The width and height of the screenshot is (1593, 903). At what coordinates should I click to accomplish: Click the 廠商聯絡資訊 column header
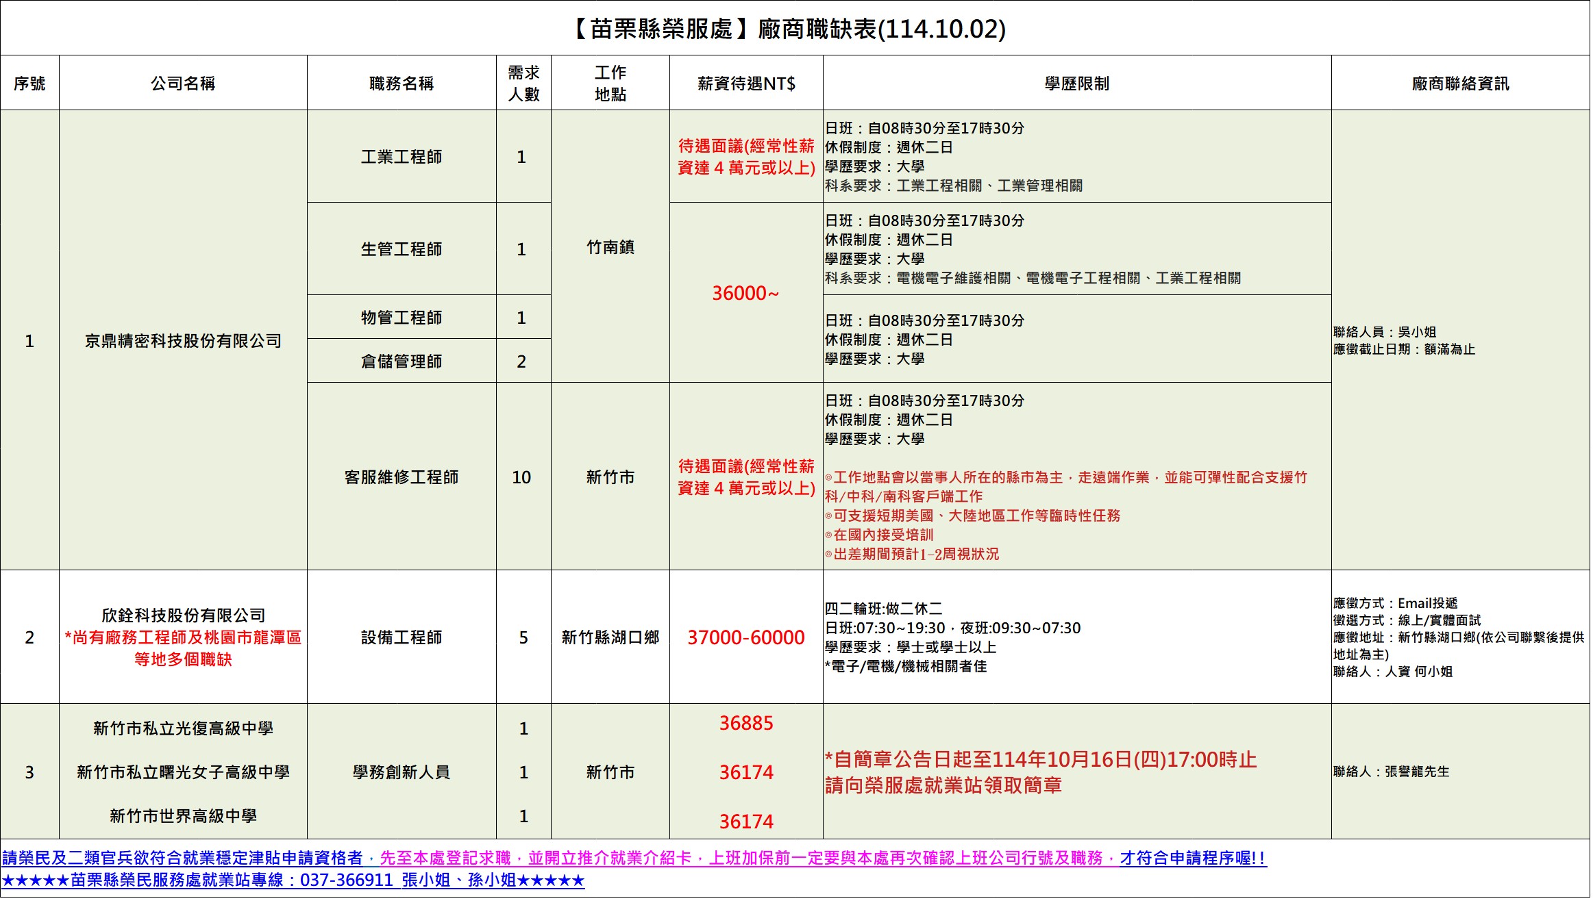click(1460, 84)
